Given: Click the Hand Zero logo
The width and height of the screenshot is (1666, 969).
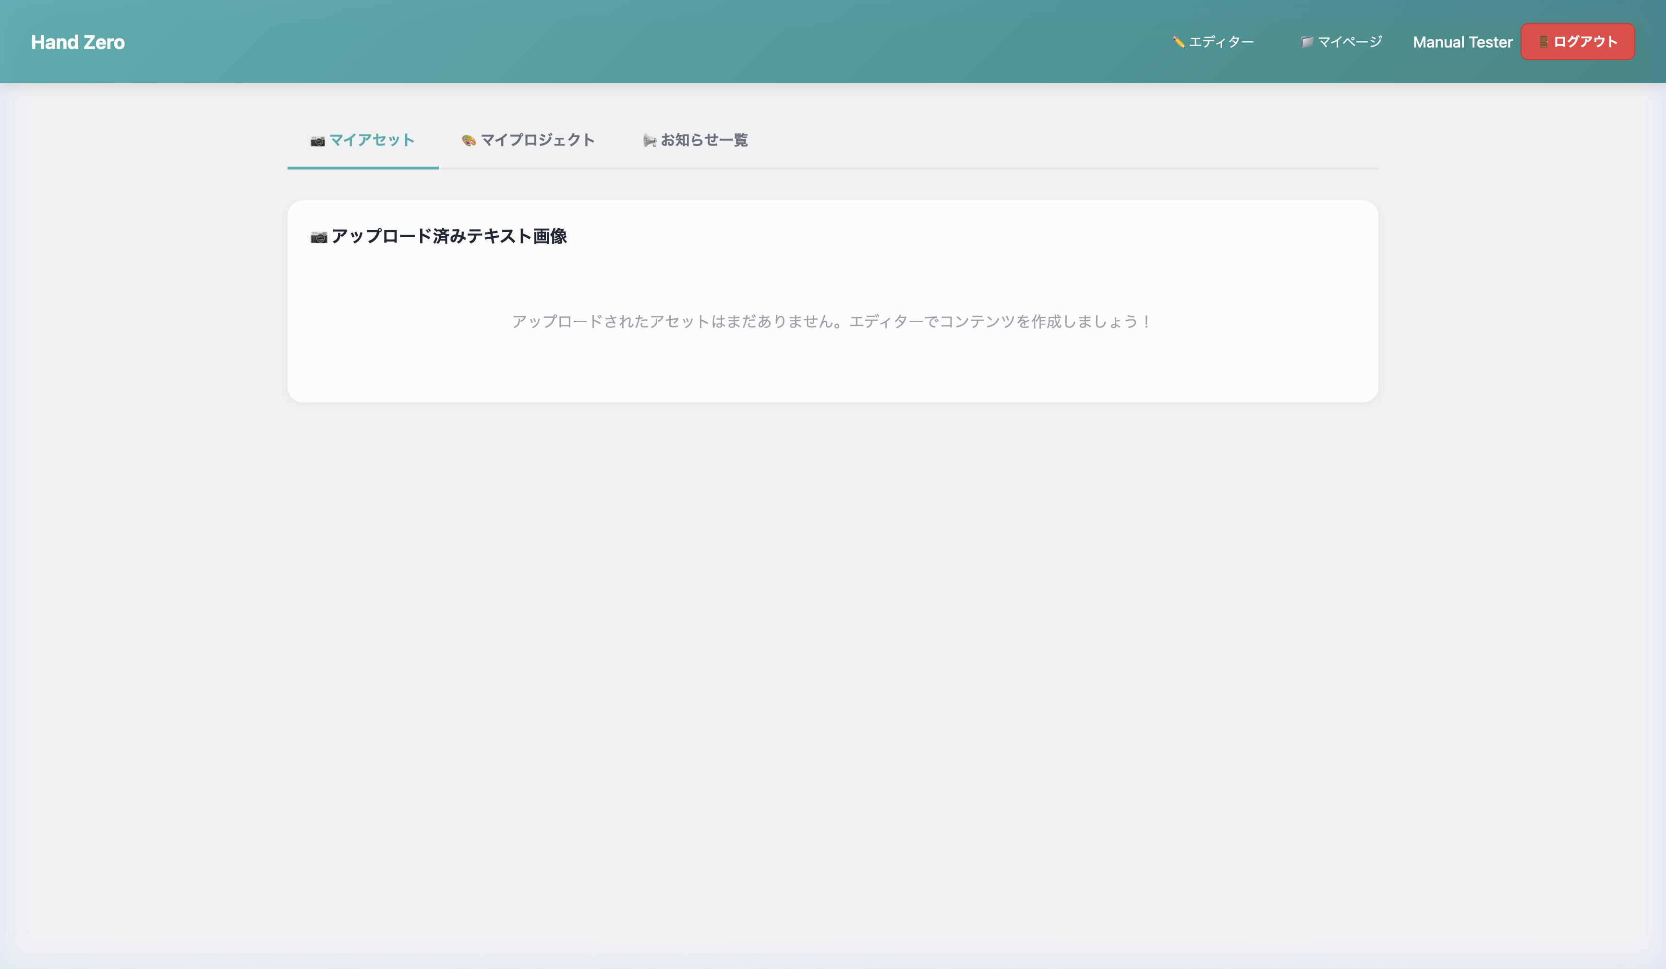Looking at the screenshot, I should click(78, 42).
